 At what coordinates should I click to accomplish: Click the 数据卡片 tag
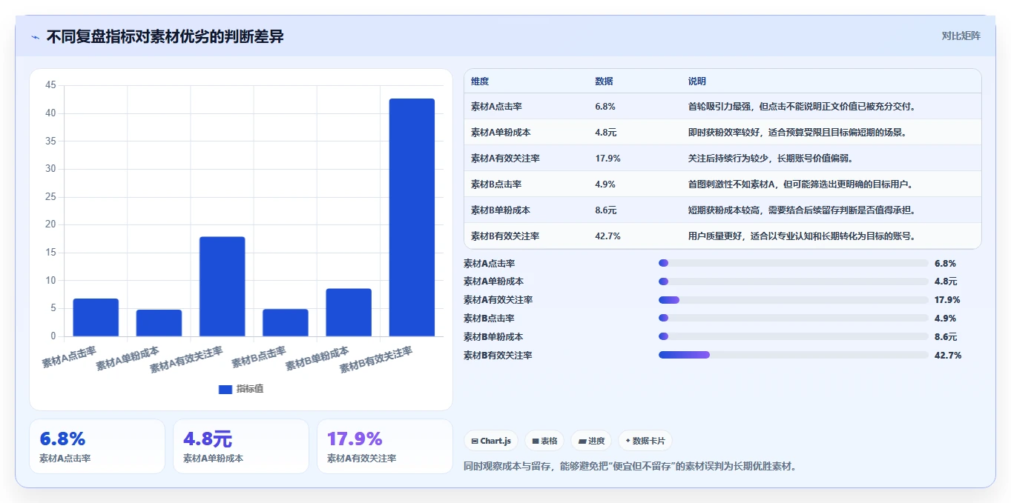(645, 441)
